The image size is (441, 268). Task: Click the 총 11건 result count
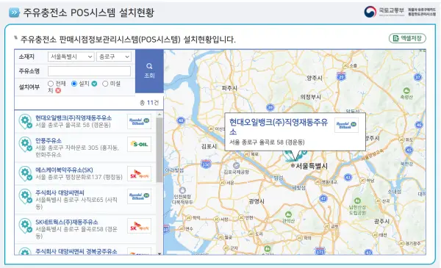(149, 103)
